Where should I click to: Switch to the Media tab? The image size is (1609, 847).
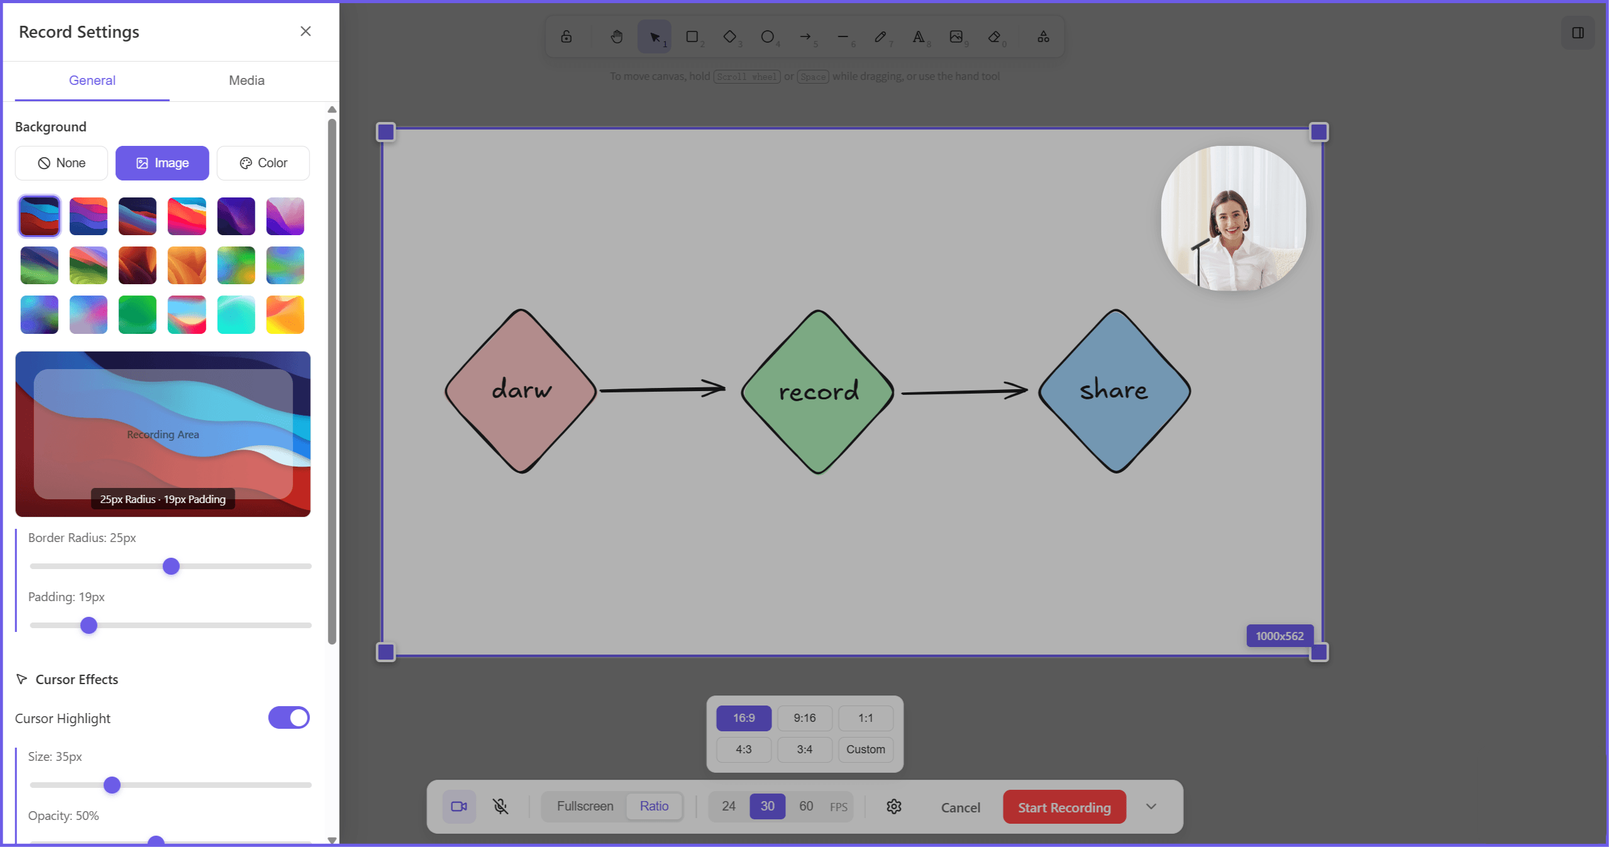246,80
